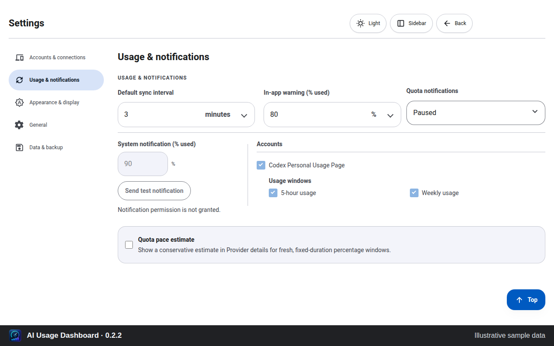Viewport: 554px width, 346px height.
Task: Click the Usage windows label
Action: (290, 181)
